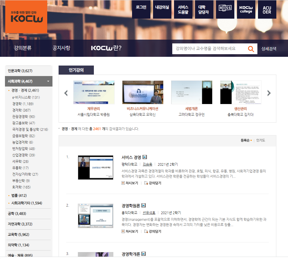Viewport: 288px width, 259px height.
Task: Click the orange search magnifier icon
Action: 251,49
